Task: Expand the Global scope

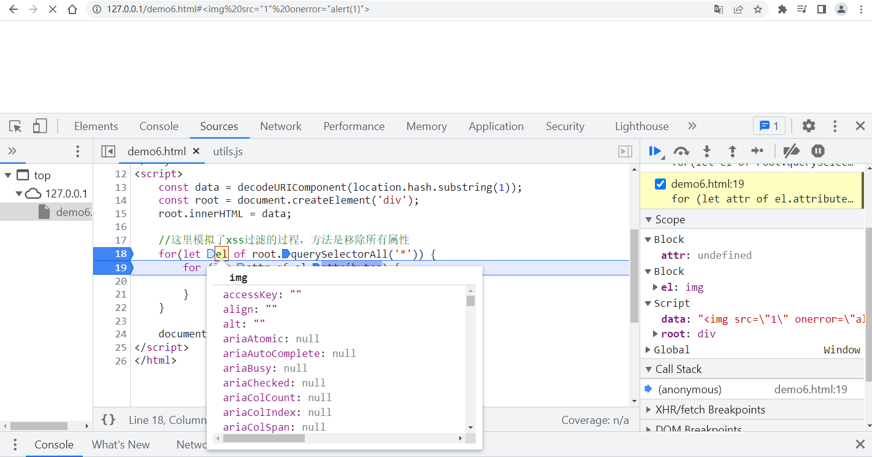Action: [x=649, y=350]
